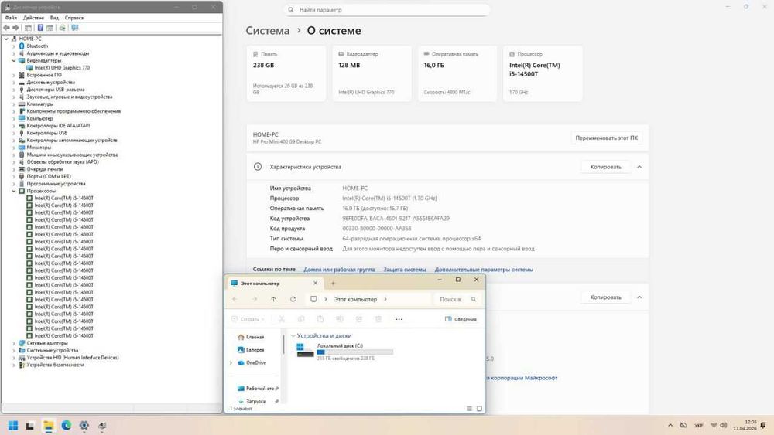The height and width of the screenshot is (435, 774).
Task: Open Главная in Explorer sidebar
Action: pos(251,337)
